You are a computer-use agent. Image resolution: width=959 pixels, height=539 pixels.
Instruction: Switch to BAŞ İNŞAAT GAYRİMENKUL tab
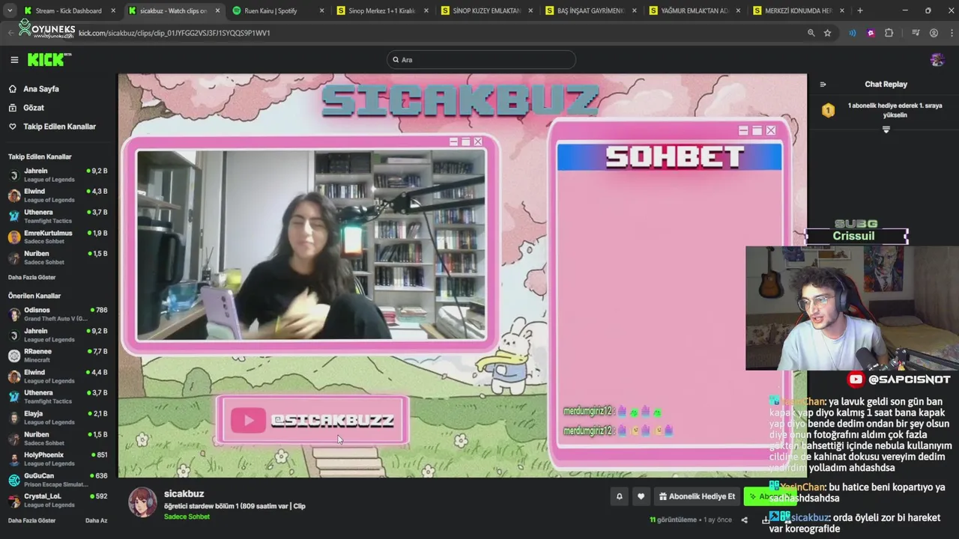(x=590, y=10)
